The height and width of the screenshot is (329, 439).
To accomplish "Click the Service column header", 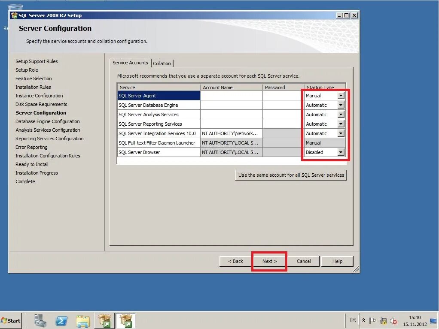I will click(159, 88).
